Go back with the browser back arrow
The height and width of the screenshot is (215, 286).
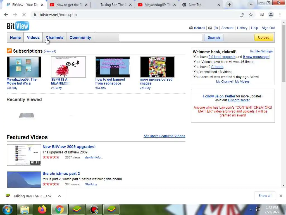[x=6, y=15]
